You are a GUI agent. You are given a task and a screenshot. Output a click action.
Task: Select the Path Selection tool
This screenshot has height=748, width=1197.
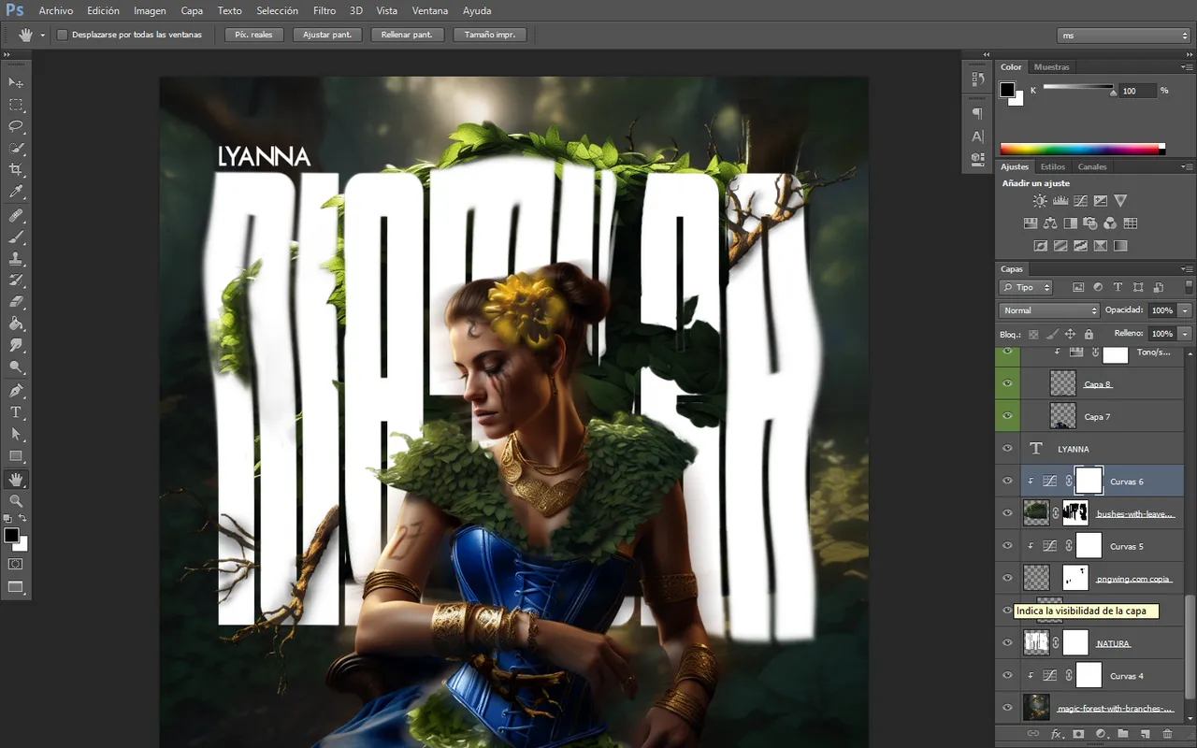click(16, 434)
